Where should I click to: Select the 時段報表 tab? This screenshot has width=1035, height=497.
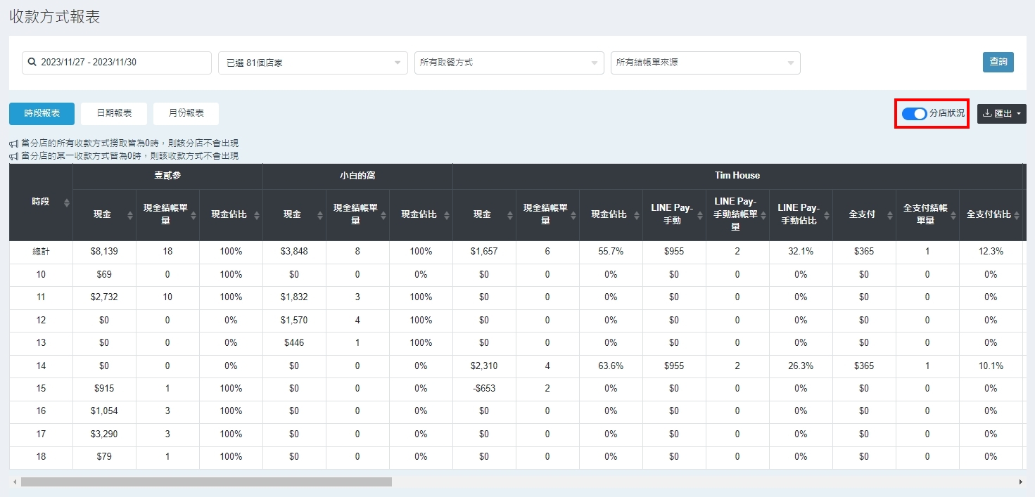point(42,113)
